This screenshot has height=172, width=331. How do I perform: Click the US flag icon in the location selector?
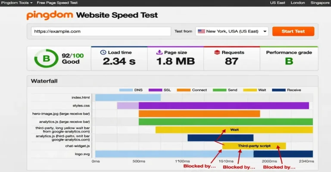(x=201, y=31)
